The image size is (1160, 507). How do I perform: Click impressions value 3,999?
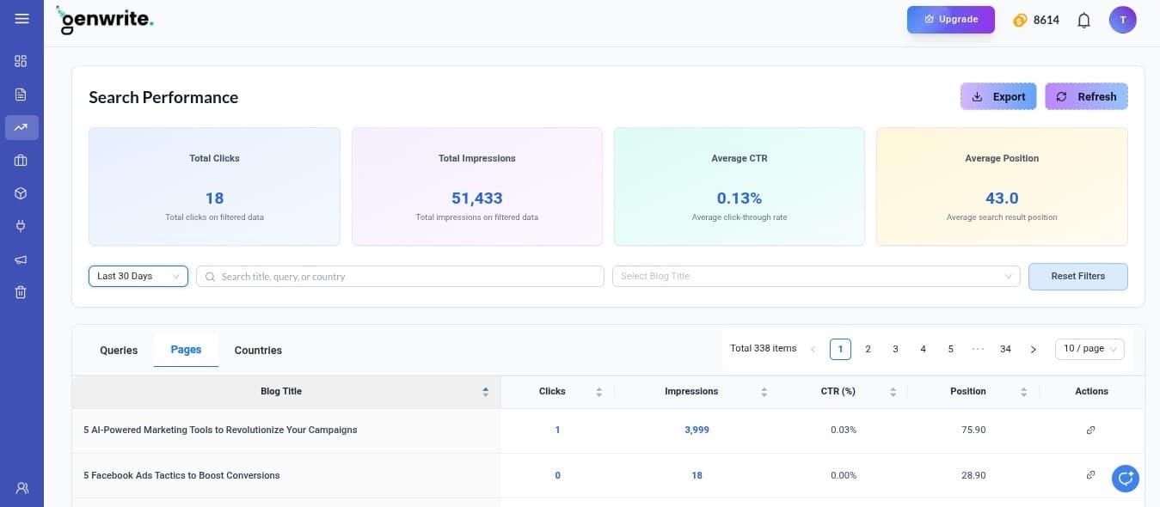pyautogui.click(x=697, y=430)
